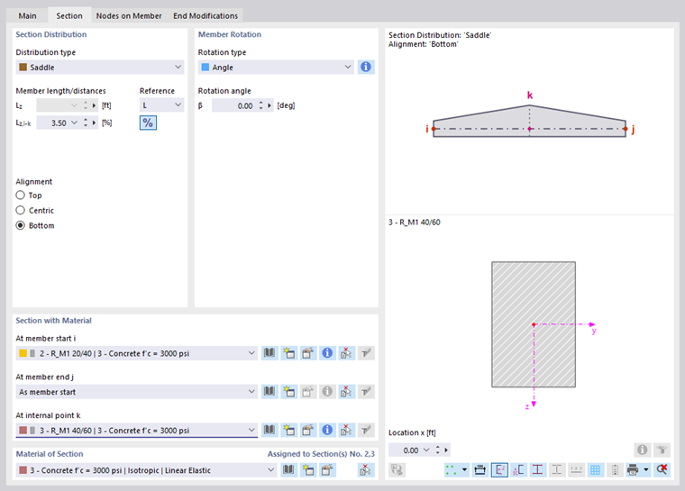This screenshot has width=685, height=491.
Task: Switch to the Main tab
Action: pyautogui.click(x=28, y=15)
